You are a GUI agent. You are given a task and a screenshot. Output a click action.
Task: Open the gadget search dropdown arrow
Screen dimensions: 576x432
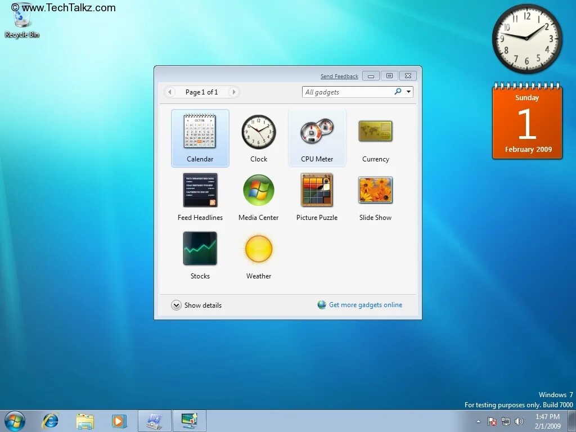tap(408, 92)
